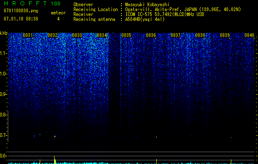This screenshot has height=164, width=258.
Task: Click the Receiving antenna label
Action: point(94,19)
